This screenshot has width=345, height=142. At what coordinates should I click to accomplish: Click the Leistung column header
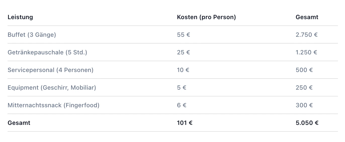[x=20, y=17]
